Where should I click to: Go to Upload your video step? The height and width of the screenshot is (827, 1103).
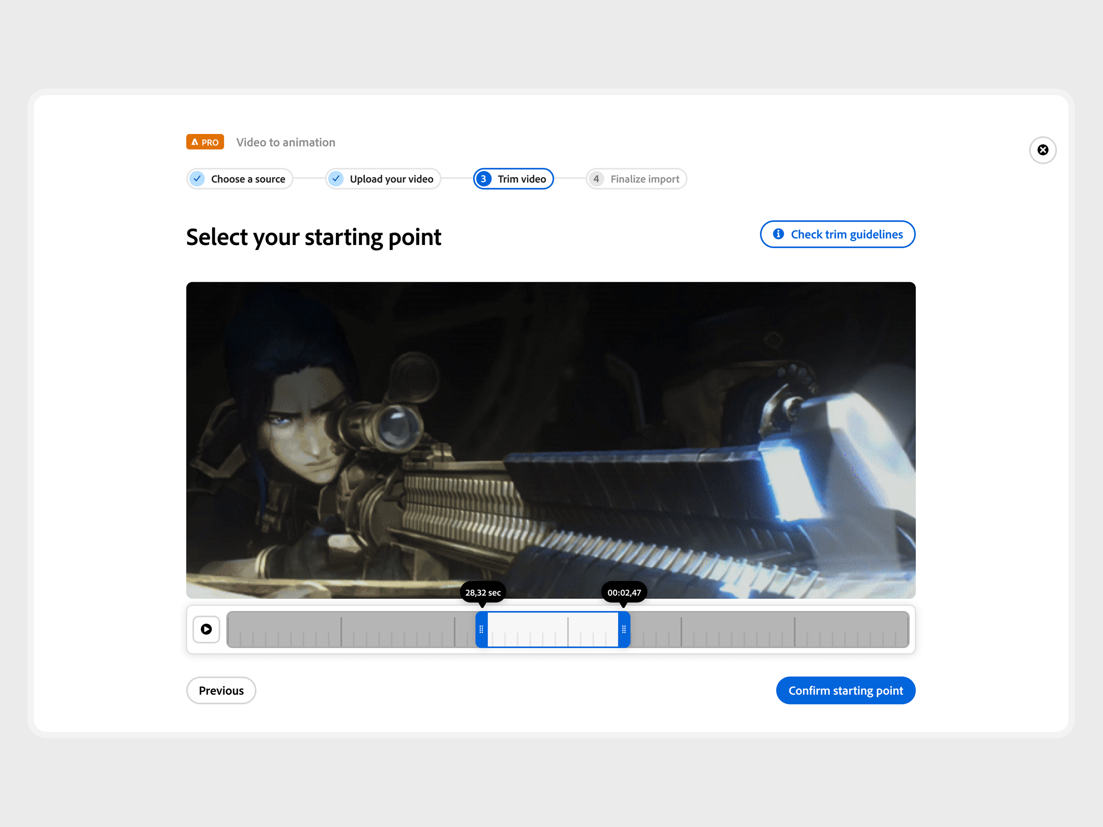(x=383, y=179)
